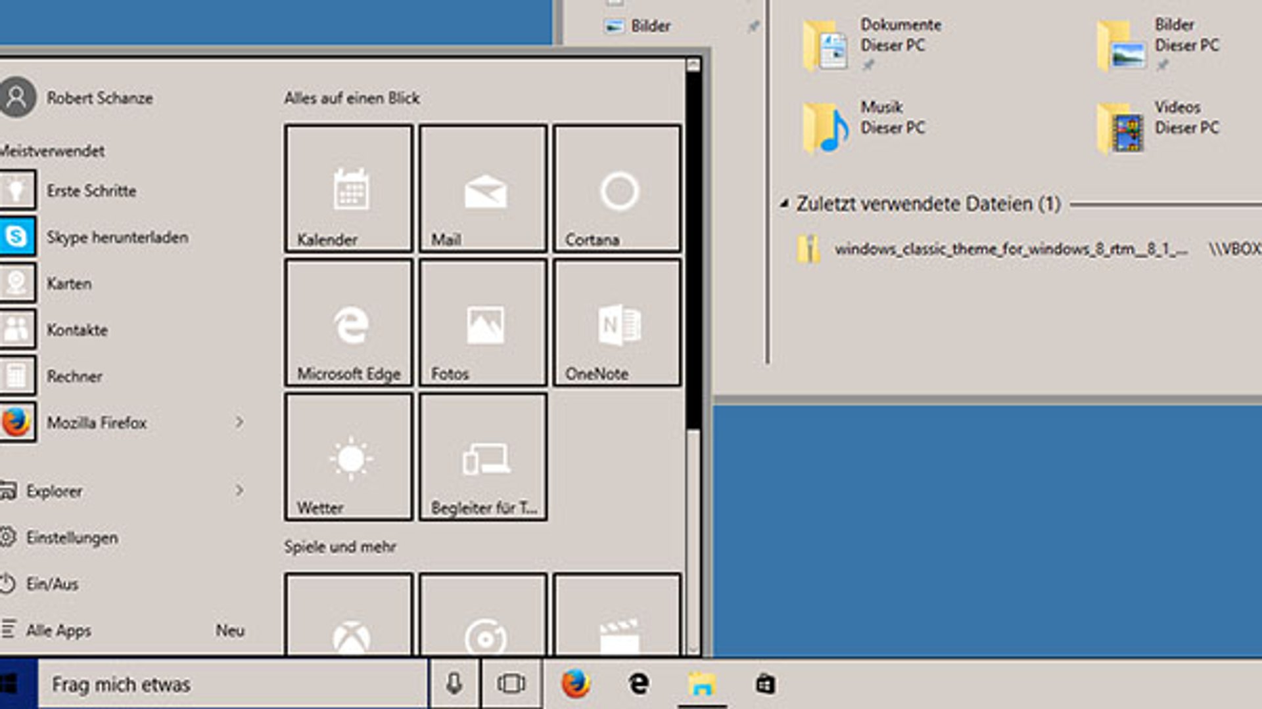
Task: Open the Wetter tile
Action: point(349,457)
